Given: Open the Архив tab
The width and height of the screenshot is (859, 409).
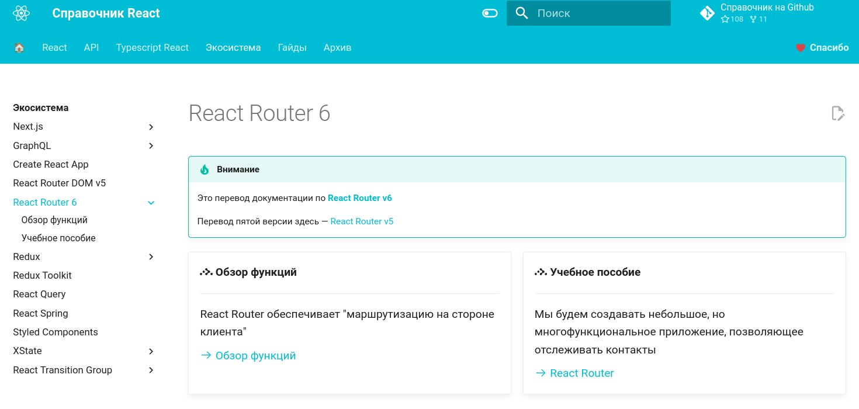Looking at the screenshot, I should click(x=337, y=47).
